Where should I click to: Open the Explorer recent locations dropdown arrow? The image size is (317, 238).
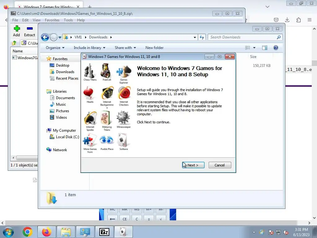pyautogui.click(x=60, y=37)
